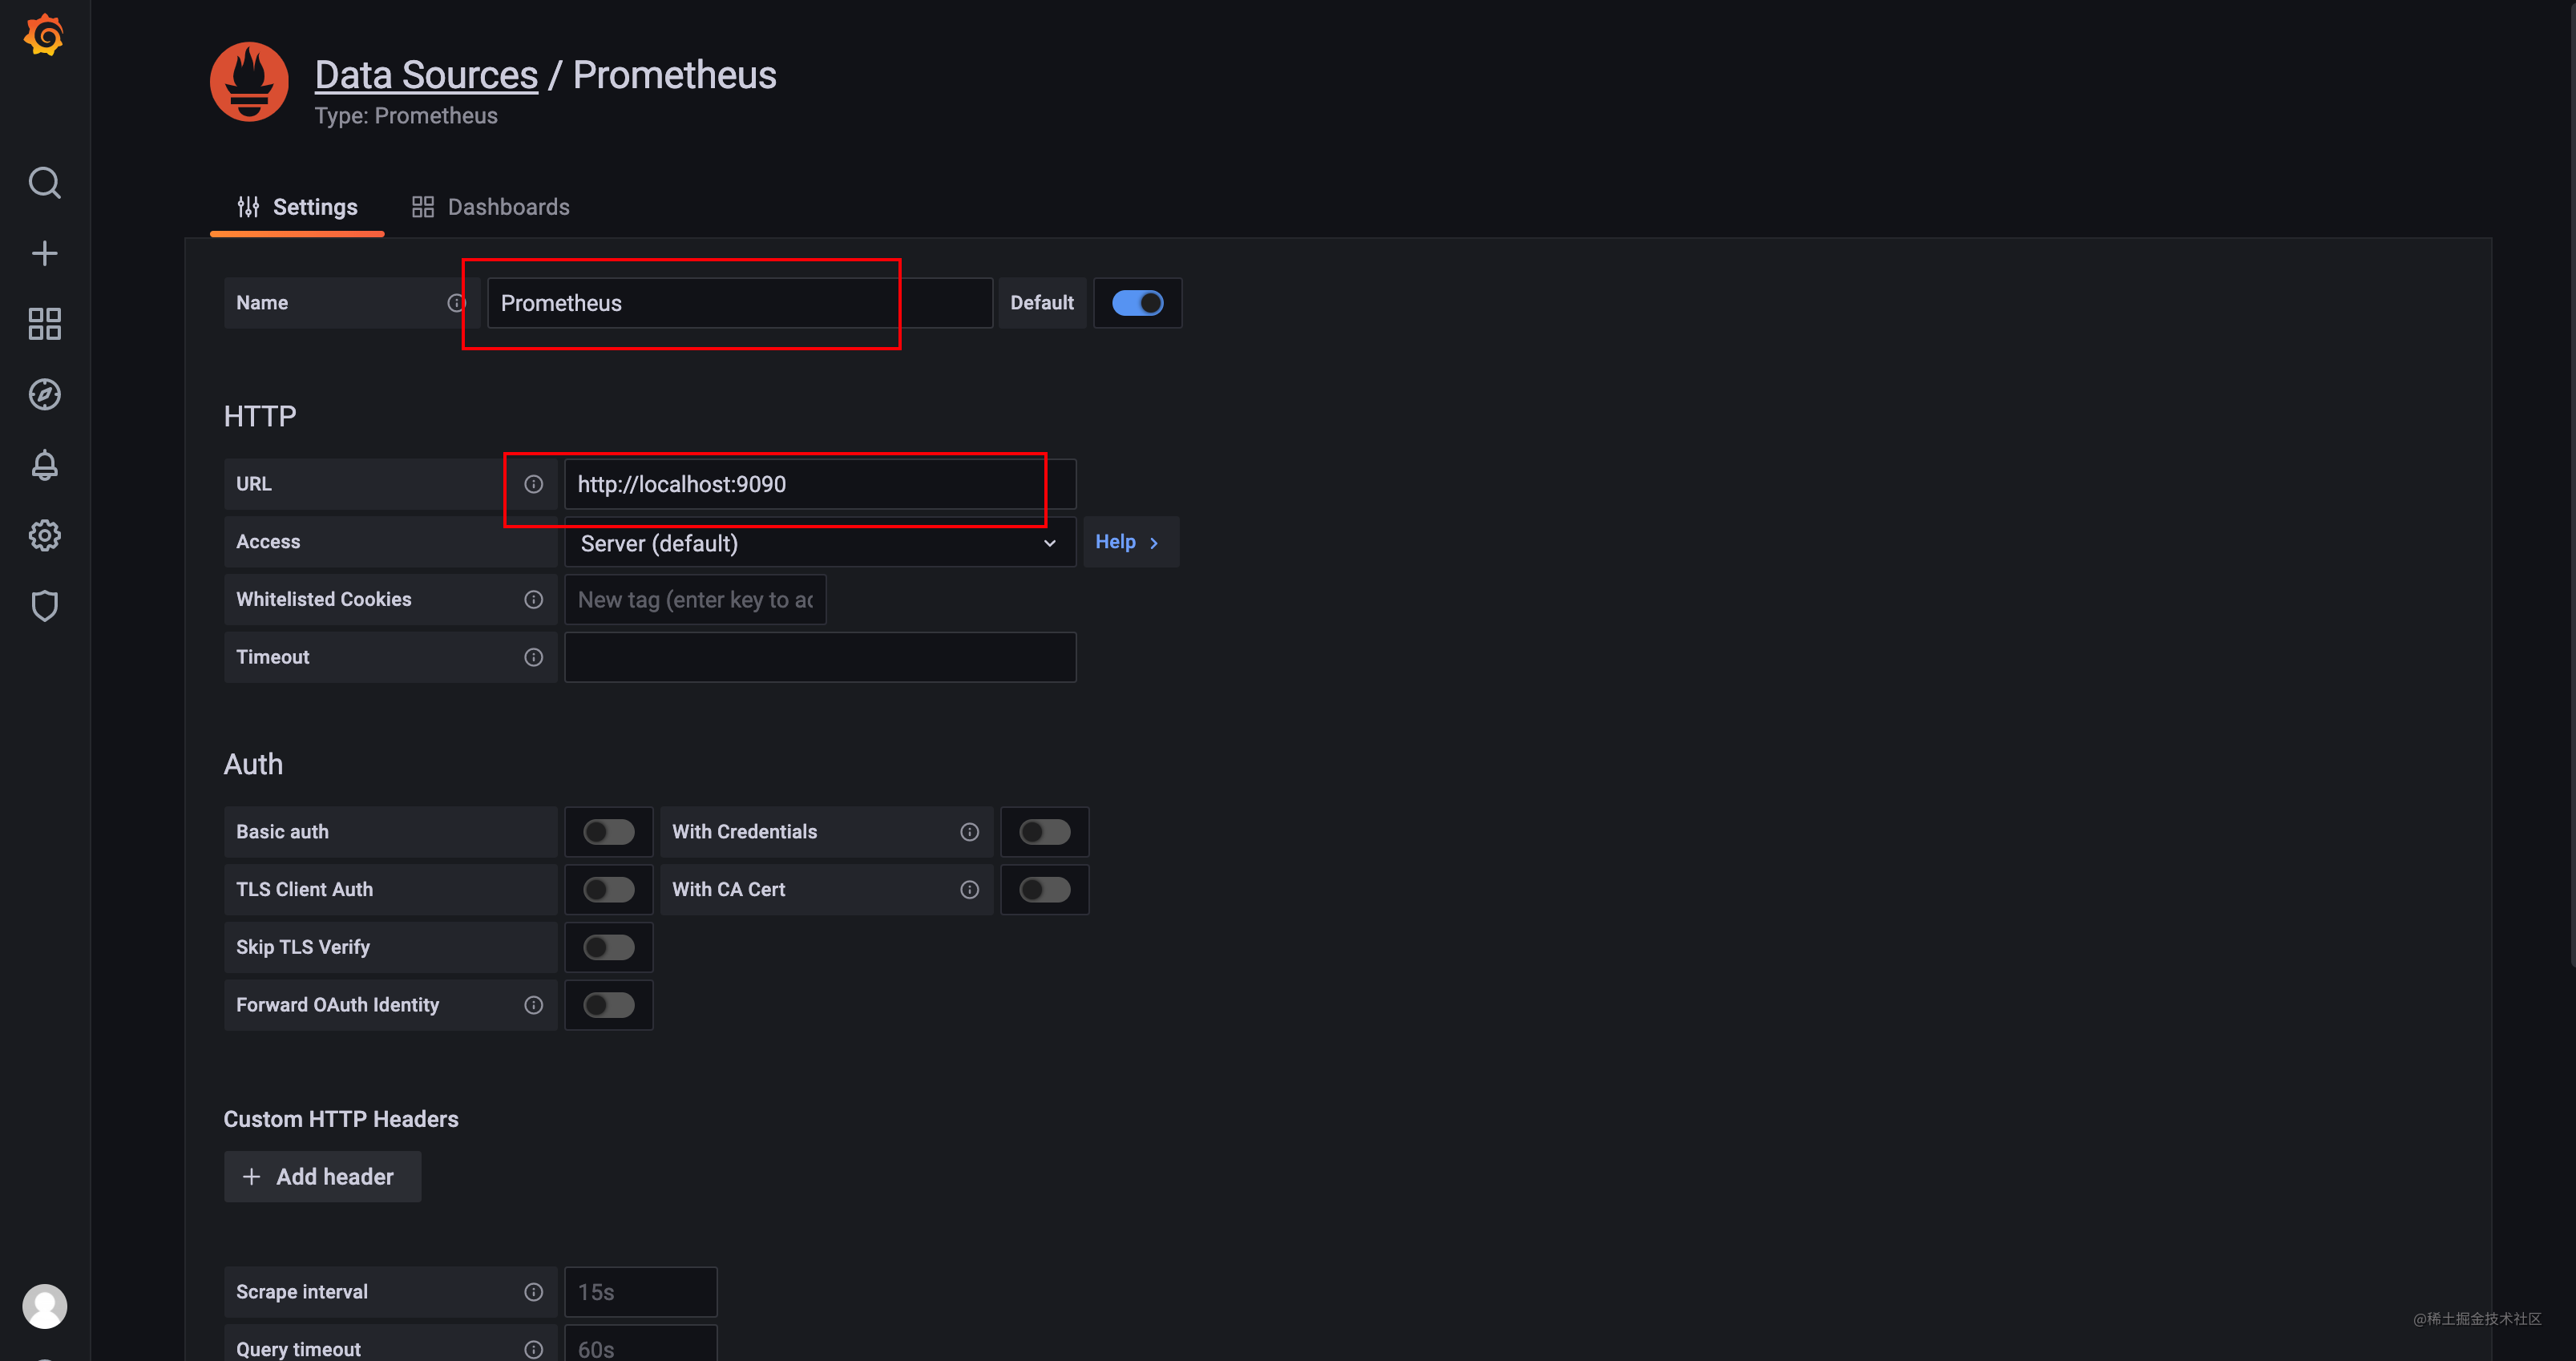The image size is (2576, 1361).
Task: Open the Grafana home logo
Action: click(x=44, y=36)
